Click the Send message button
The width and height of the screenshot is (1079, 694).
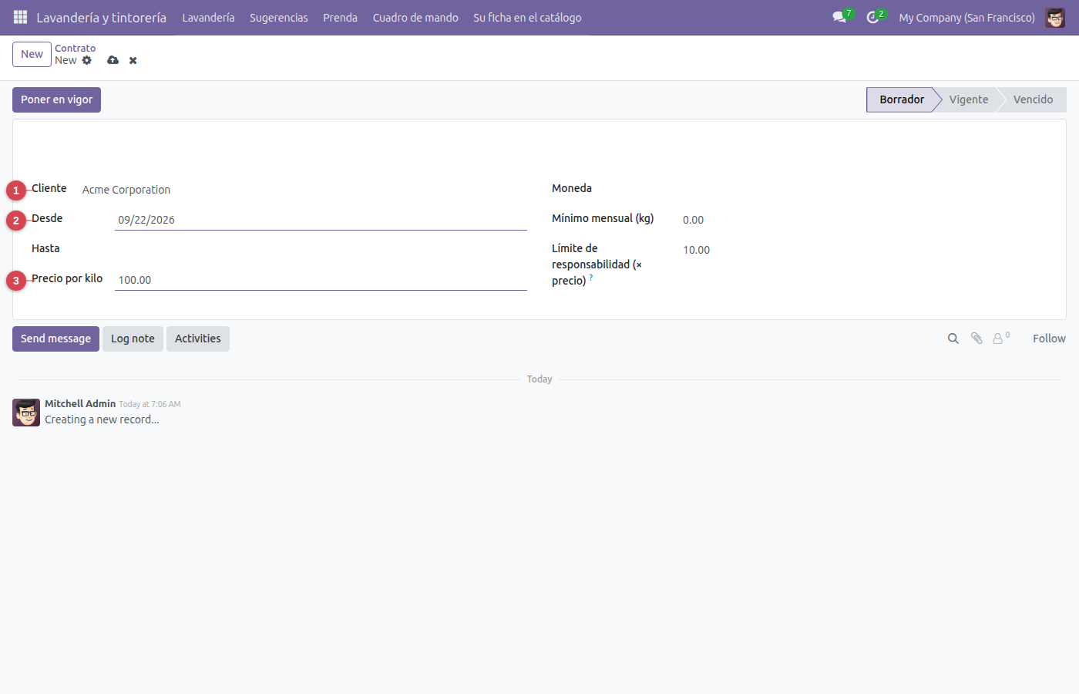[55, 339]
